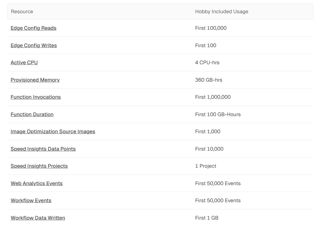Select the 'First 1 GB' value
The image size is (329, 237).
pyautogui.click(x=207, y=218)
